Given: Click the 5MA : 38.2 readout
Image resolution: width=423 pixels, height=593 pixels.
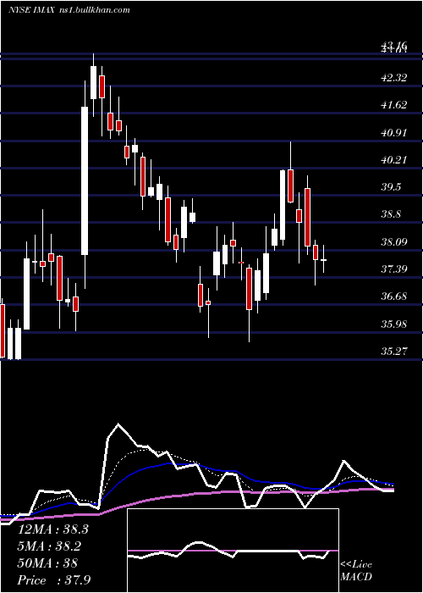Looking at the screenshot, I should click(50, 546).
